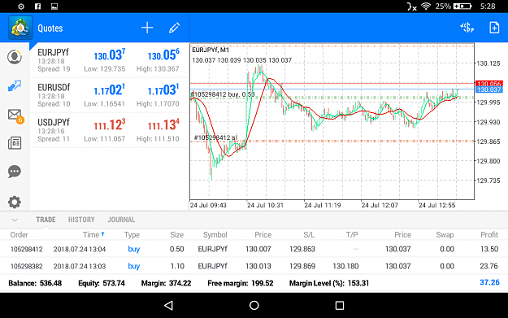Select the EURUSDf quote row

tap(109, 95)
